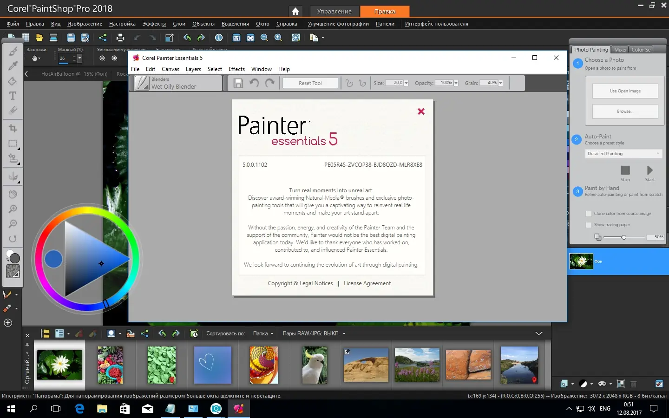
Task: Open the Canvas menu in Painter Essentials
Action: point(171,69)
